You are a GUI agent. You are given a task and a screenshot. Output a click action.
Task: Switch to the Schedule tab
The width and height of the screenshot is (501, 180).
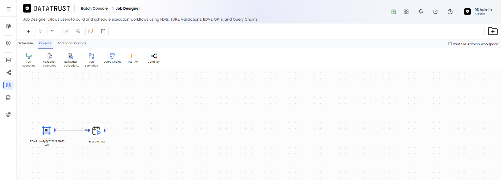point(26,43)
